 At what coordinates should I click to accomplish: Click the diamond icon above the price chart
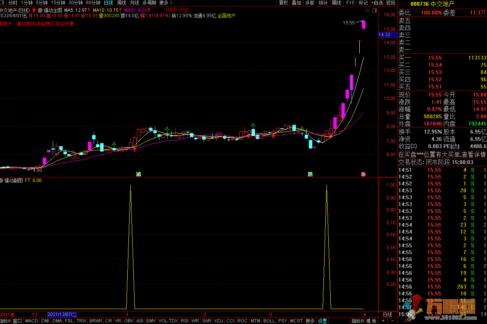click(368, 10)
